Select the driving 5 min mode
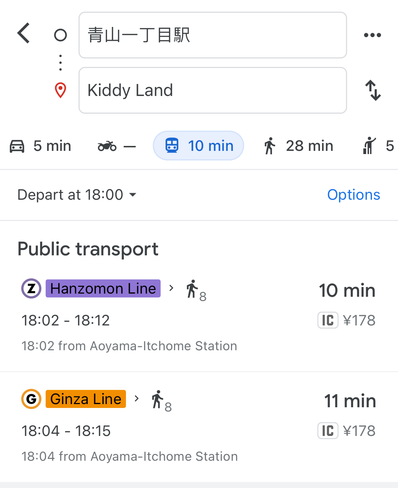 coord(40,146)
